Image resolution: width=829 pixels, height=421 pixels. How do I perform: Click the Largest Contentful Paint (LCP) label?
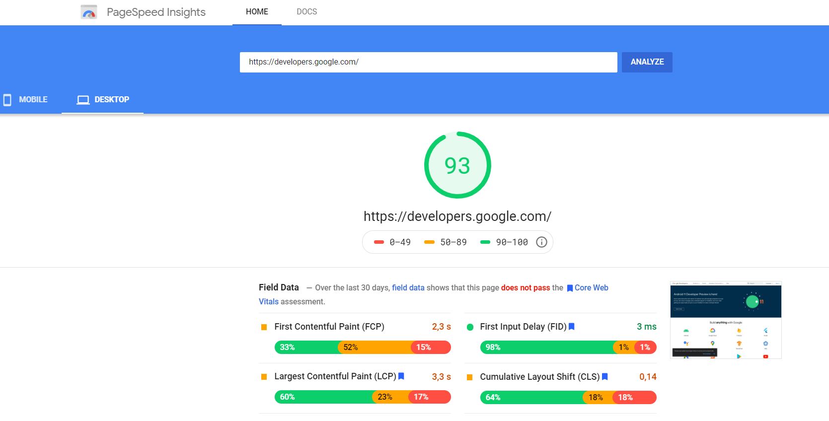tap(335, 376)
